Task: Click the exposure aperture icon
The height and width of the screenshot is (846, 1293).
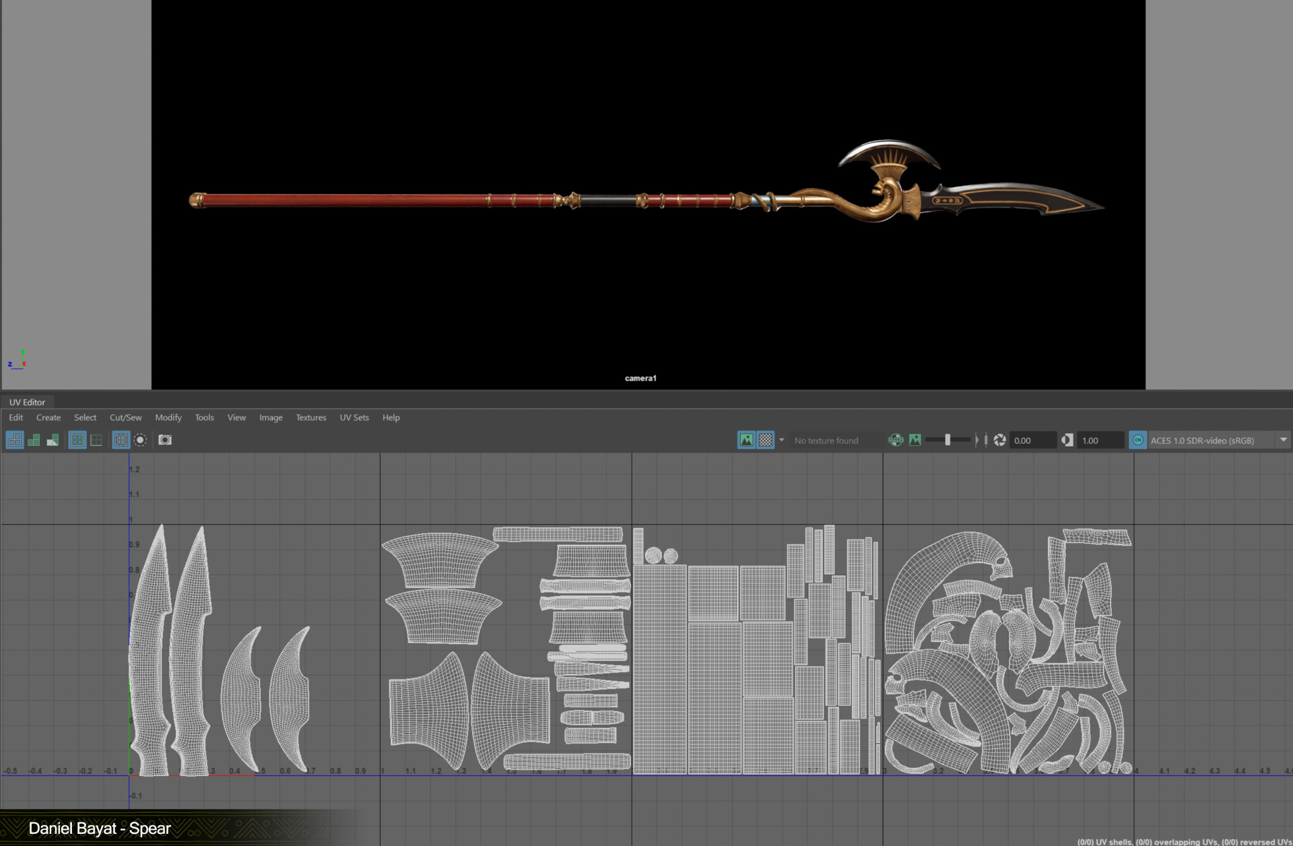Action: coord(999,440)
